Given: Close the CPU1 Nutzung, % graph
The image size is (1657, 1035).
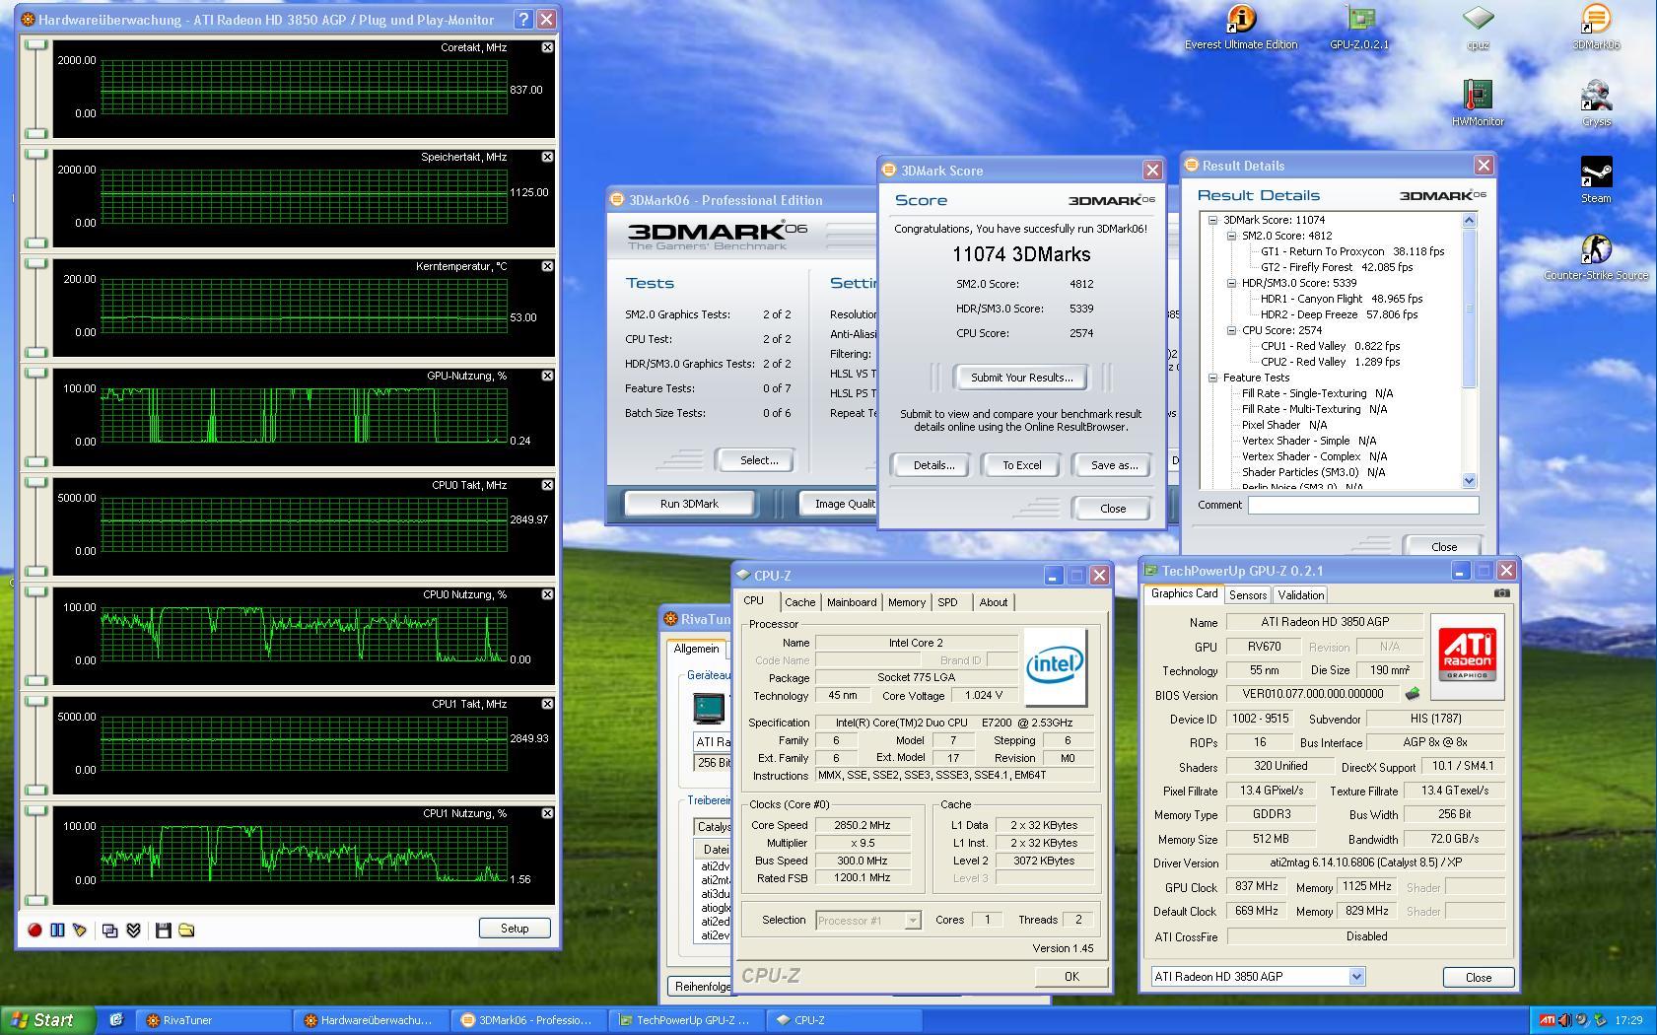Looking at the screenshot, I should (x=547, y=813).
